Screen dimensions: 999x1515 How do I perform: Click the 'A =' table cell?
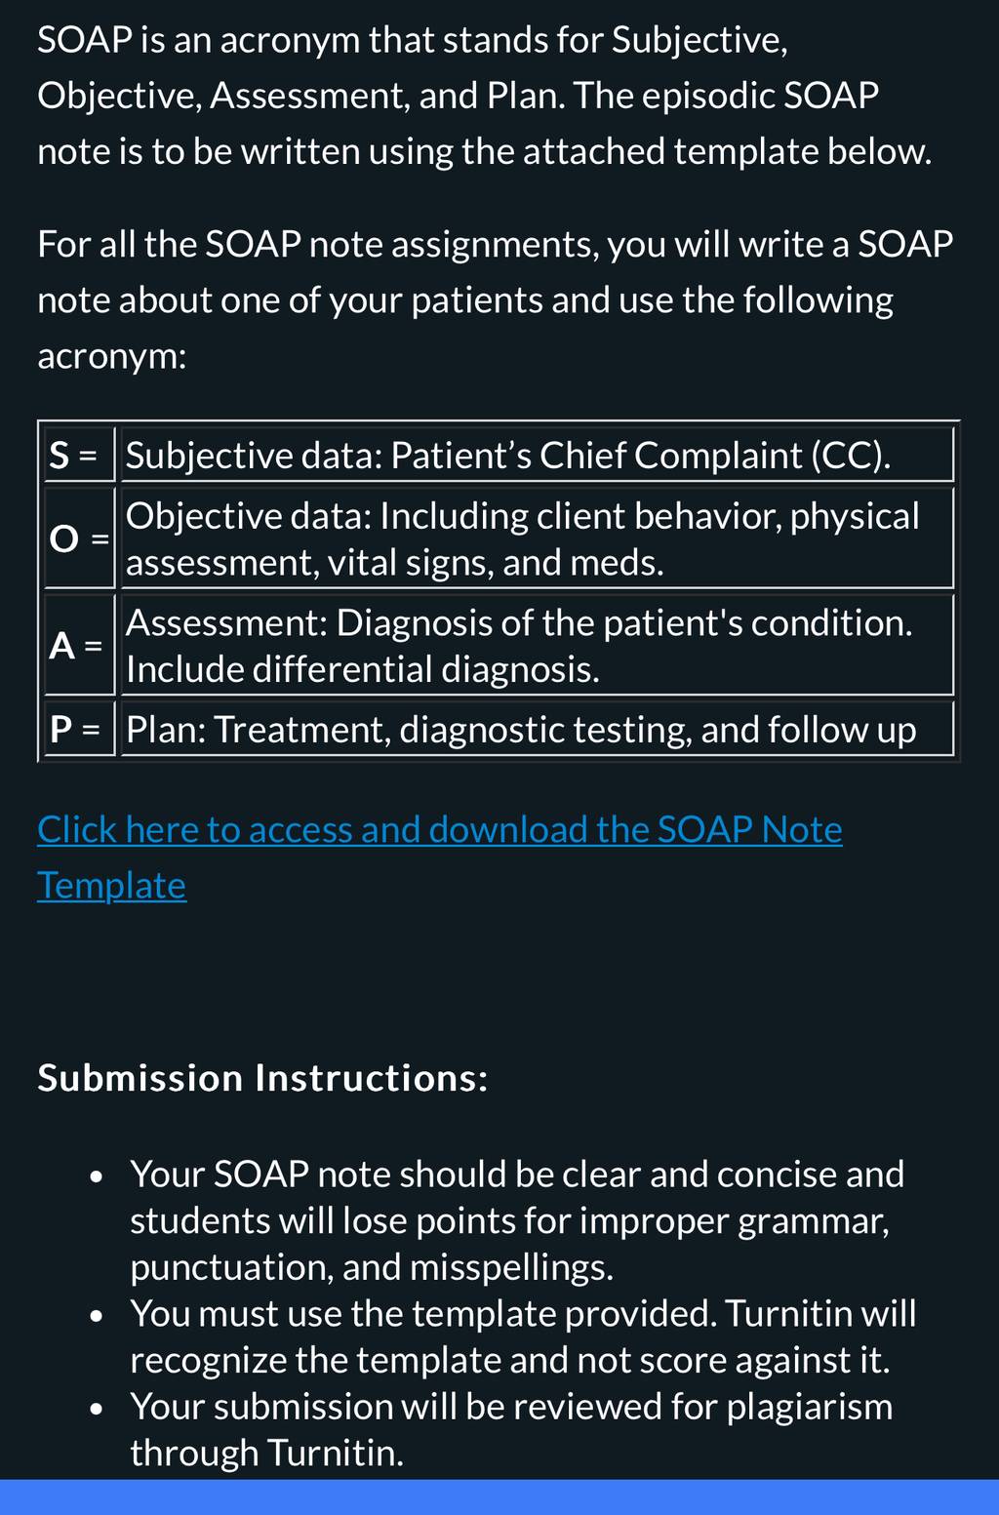coord(80,645)
